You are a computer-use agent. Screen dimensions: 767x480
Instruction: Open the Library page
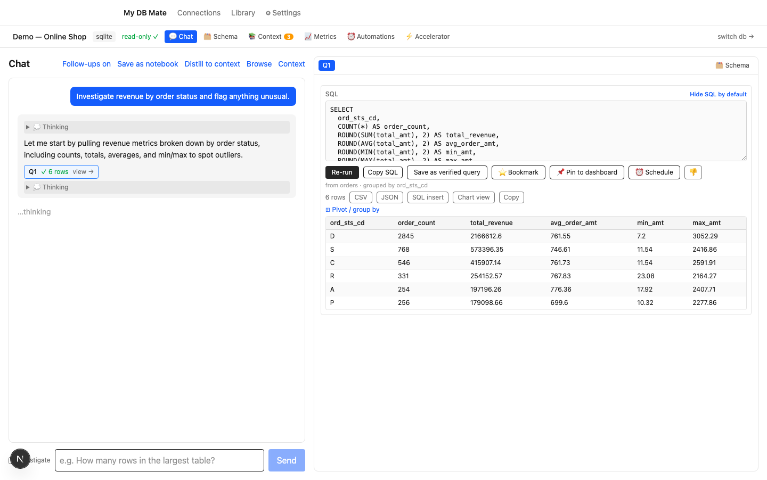pos(243,13)
